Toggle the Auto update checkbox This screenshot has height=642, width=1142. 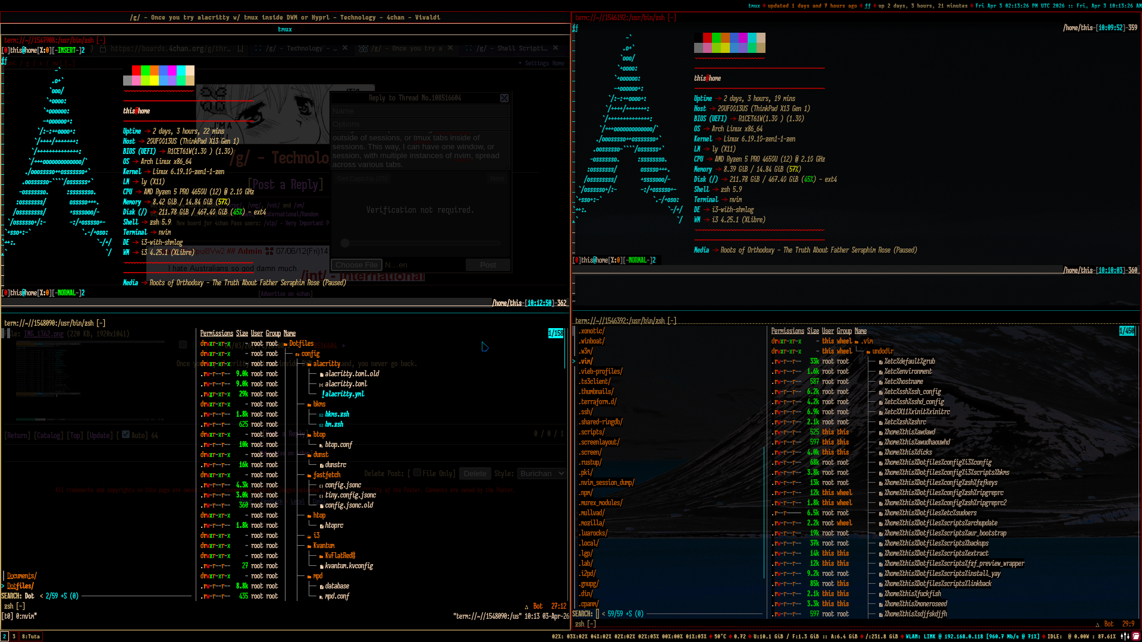click(126, 435)
